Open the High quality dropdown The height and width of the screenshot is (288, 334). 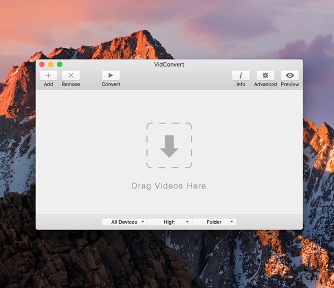click(x=170, y=222)
